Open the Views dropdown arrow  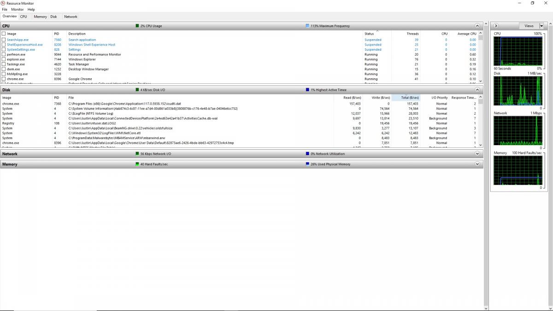point(541,26)
